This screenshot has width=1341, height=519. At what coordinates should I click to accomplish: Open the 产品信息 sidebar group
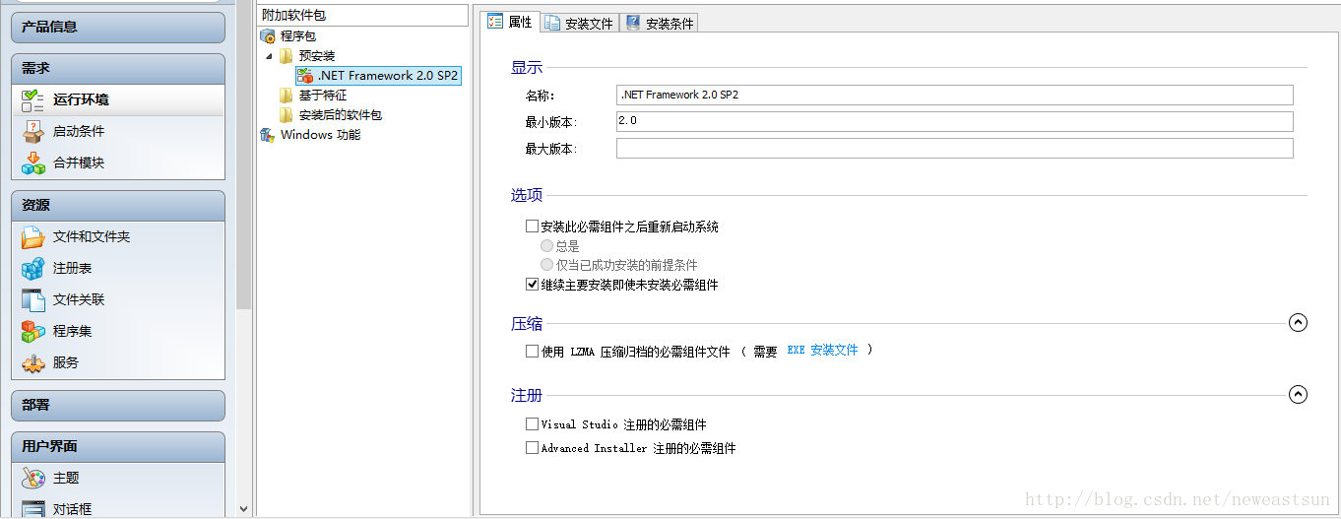(x=118, y=28)
